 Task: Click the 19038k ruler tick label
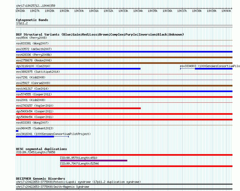(x=197, y=11)
